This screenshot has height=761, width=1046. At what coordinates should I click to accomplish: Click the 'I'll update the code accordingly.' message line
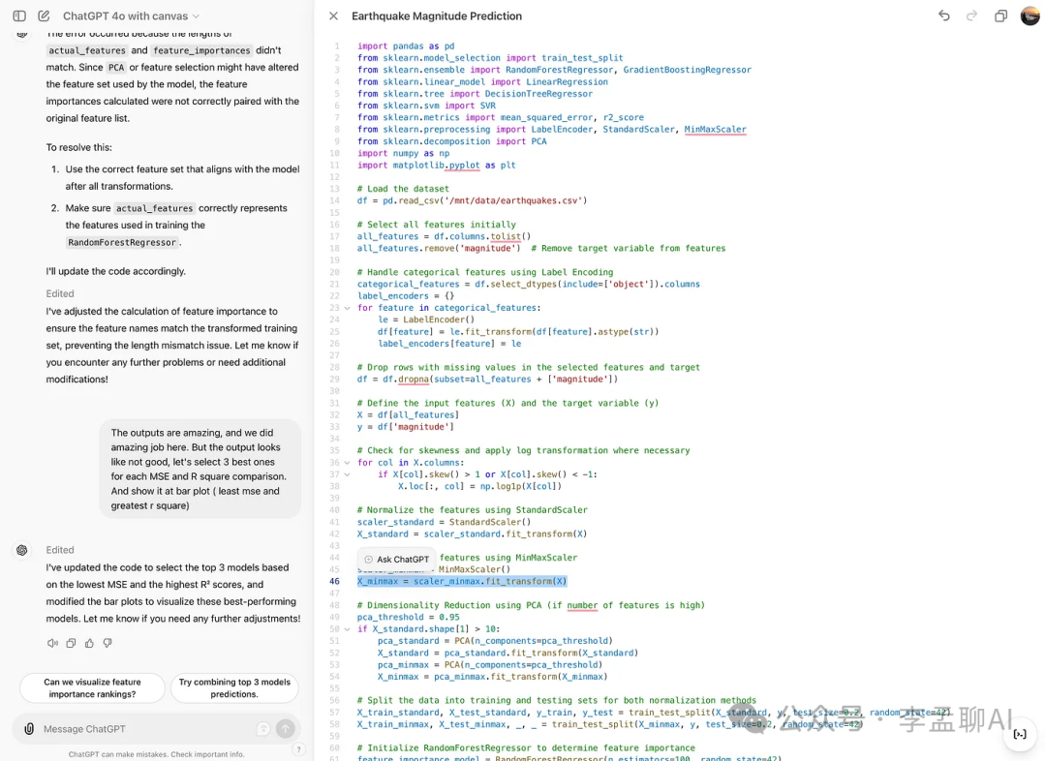[x=115, y=271]
